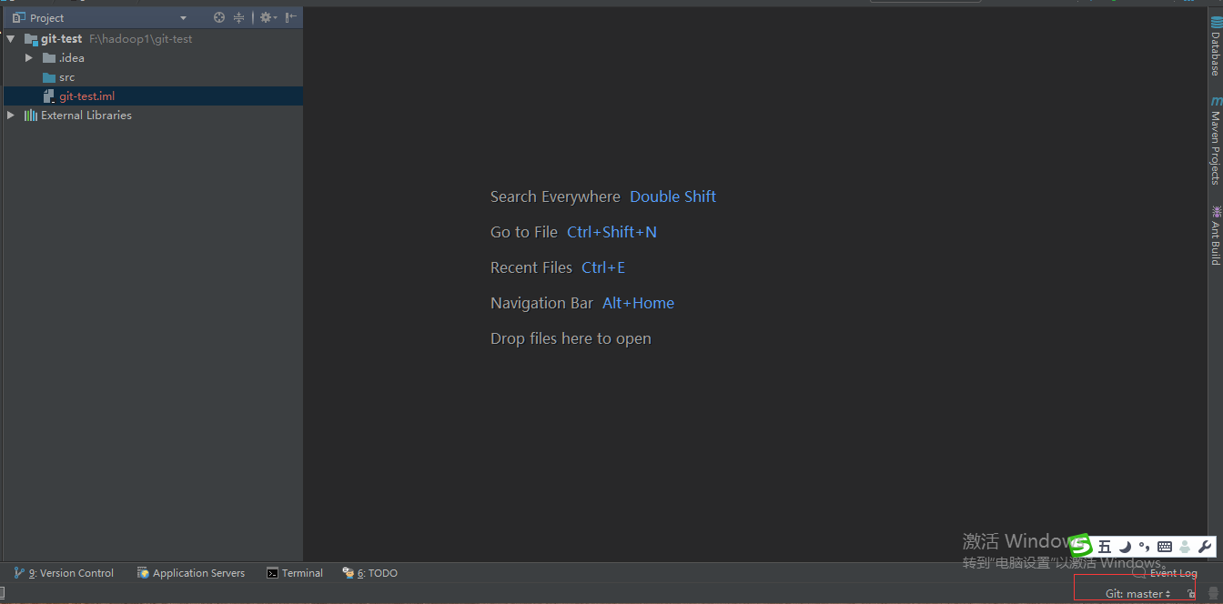
Task: Open the Database side panel
Action: pos(1215,45)
